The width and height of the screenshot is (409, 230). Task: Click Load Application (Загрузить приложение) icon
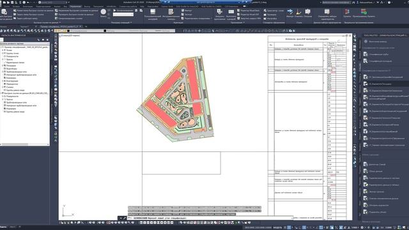click(220, 11)
